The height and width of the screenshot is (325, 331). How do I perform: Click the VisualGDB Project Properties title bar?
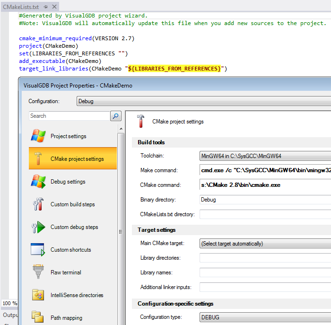(175, 85)
